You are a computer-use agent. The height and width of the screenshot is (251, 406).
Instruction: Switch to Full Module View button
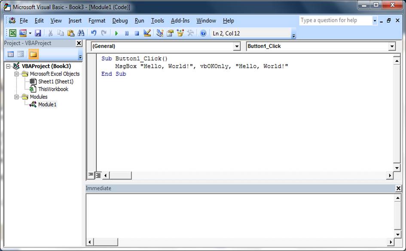click(98, 175)
